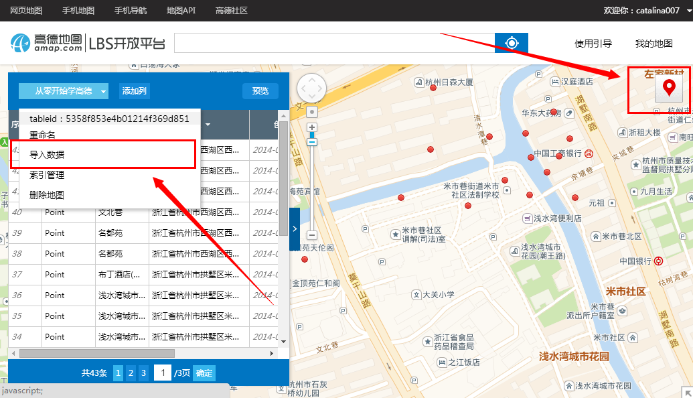Select row 37 布丁酒店 cell
693x398 pixels.
[x=122, y=275]
